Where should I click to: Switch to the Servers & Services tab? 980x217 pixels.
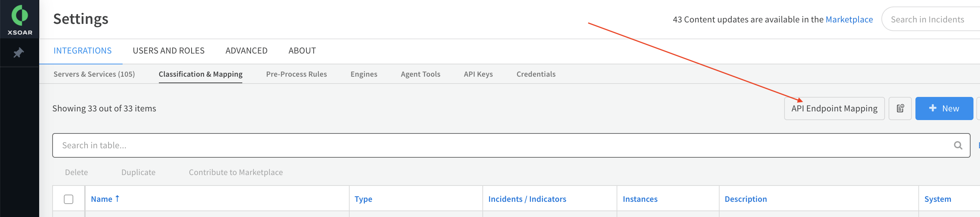click(94, 74)
